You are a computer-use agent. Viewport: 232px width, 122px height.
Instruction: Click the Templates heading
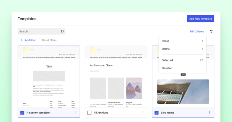click(x=27, y=19)
